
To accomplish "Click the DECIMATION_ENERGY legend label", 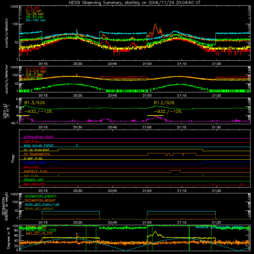I will click(x=41, y=196).
